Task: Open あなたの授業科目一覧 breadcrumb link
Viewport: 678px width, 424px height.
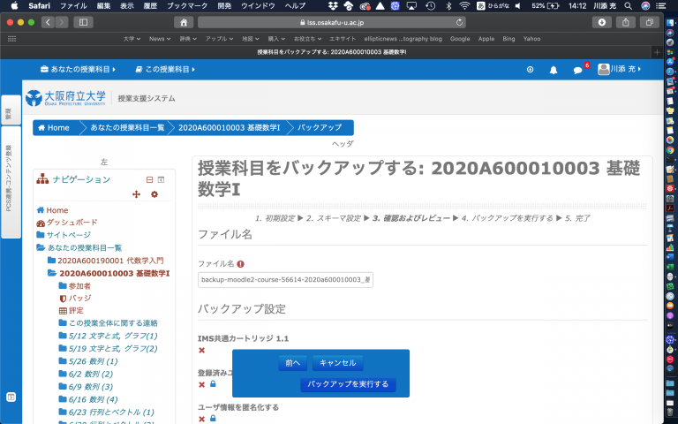Action: click(x=127, y=127)
